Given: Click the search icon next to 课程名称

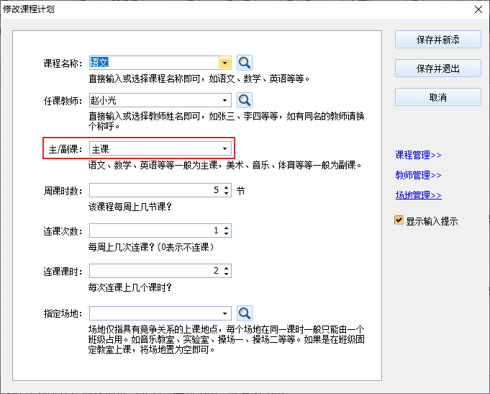Looking at the screenshot, I should point(245,63).
